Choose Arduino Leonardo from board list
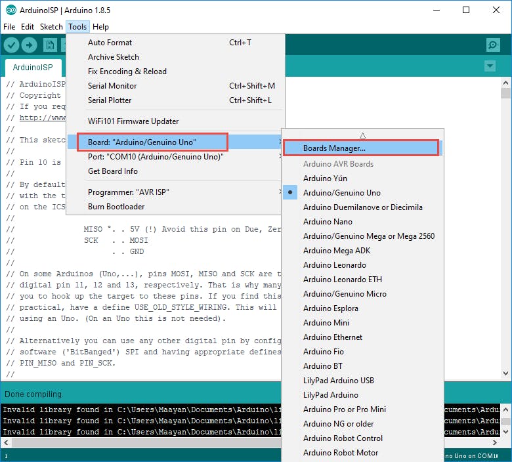 (334, 265)
